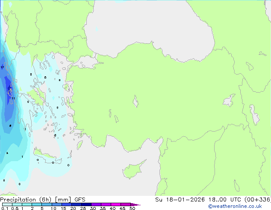Select the legend swatch above 0.5
The height and width of the screenshot is (210, 271).
[x=17, y=204]
